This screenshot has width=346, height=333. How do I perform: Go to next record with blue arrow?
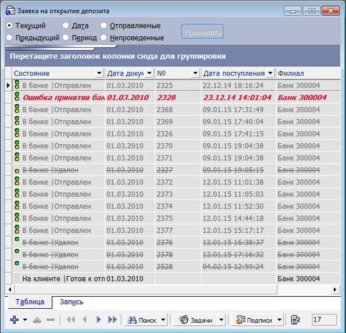(98, 320)
